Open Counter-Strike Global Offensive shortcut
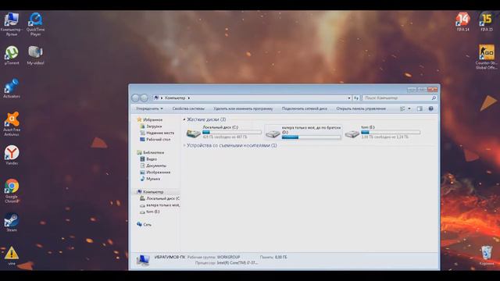Screen dimensions: 500x281 tap(487, 57)
